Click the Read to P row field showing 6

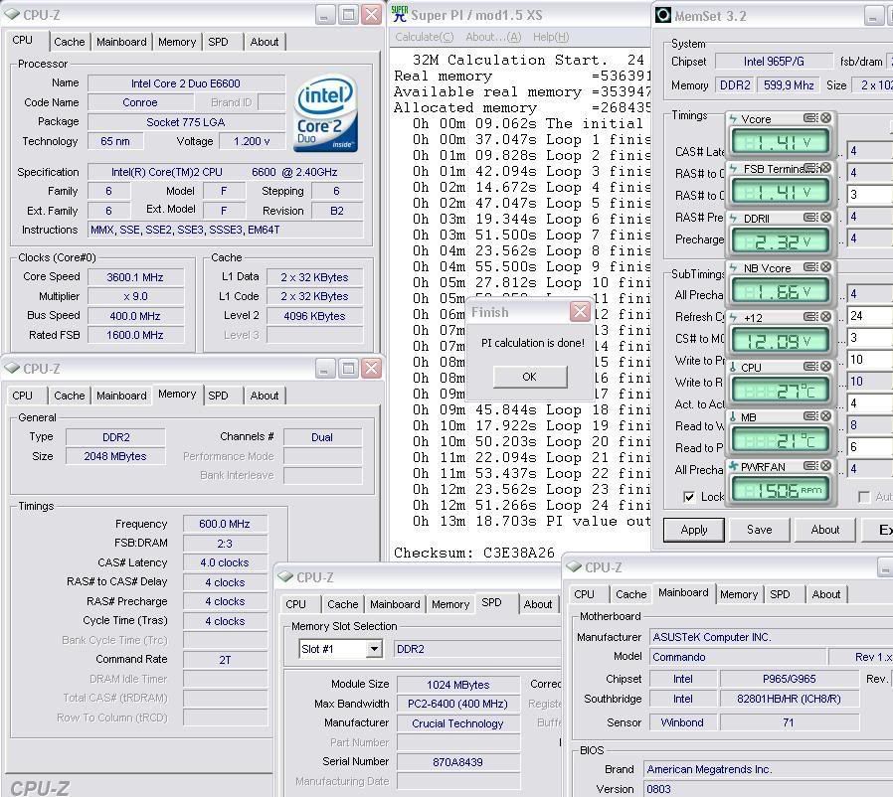tap(870, 447)
